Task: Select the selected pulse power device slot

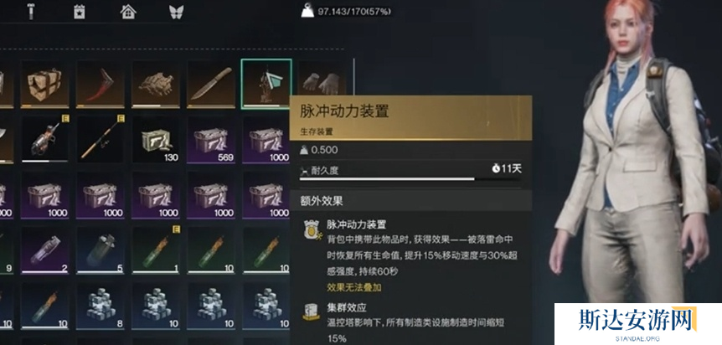Action: [x=266, y=84]
